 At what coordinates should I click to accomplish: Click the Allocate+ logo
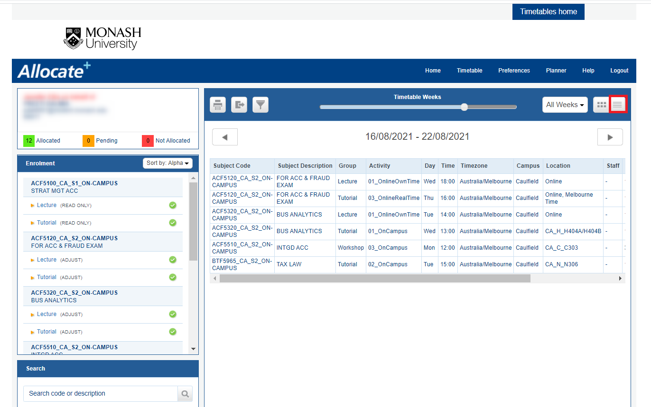(54, 71)
